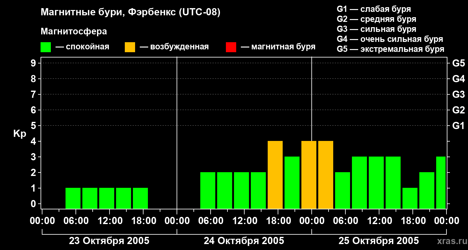Click '18:00' time label under 23 Октября
The image size is (468, 250).
point(143,221)
